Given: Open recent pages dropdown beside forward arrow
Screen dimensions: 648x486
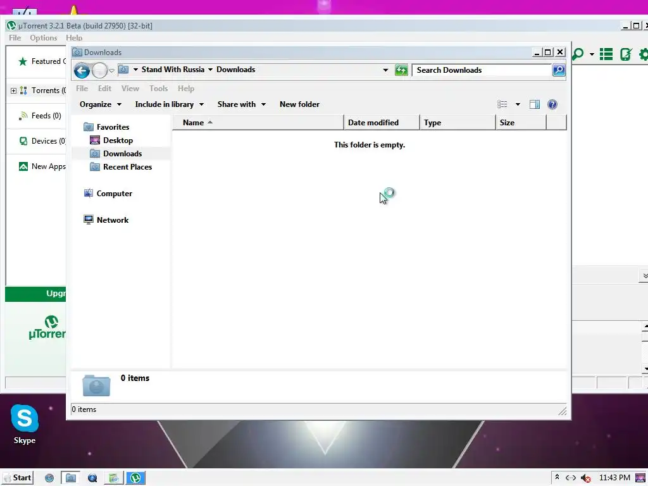Looking at the screenshot, I should coord(111,71).
